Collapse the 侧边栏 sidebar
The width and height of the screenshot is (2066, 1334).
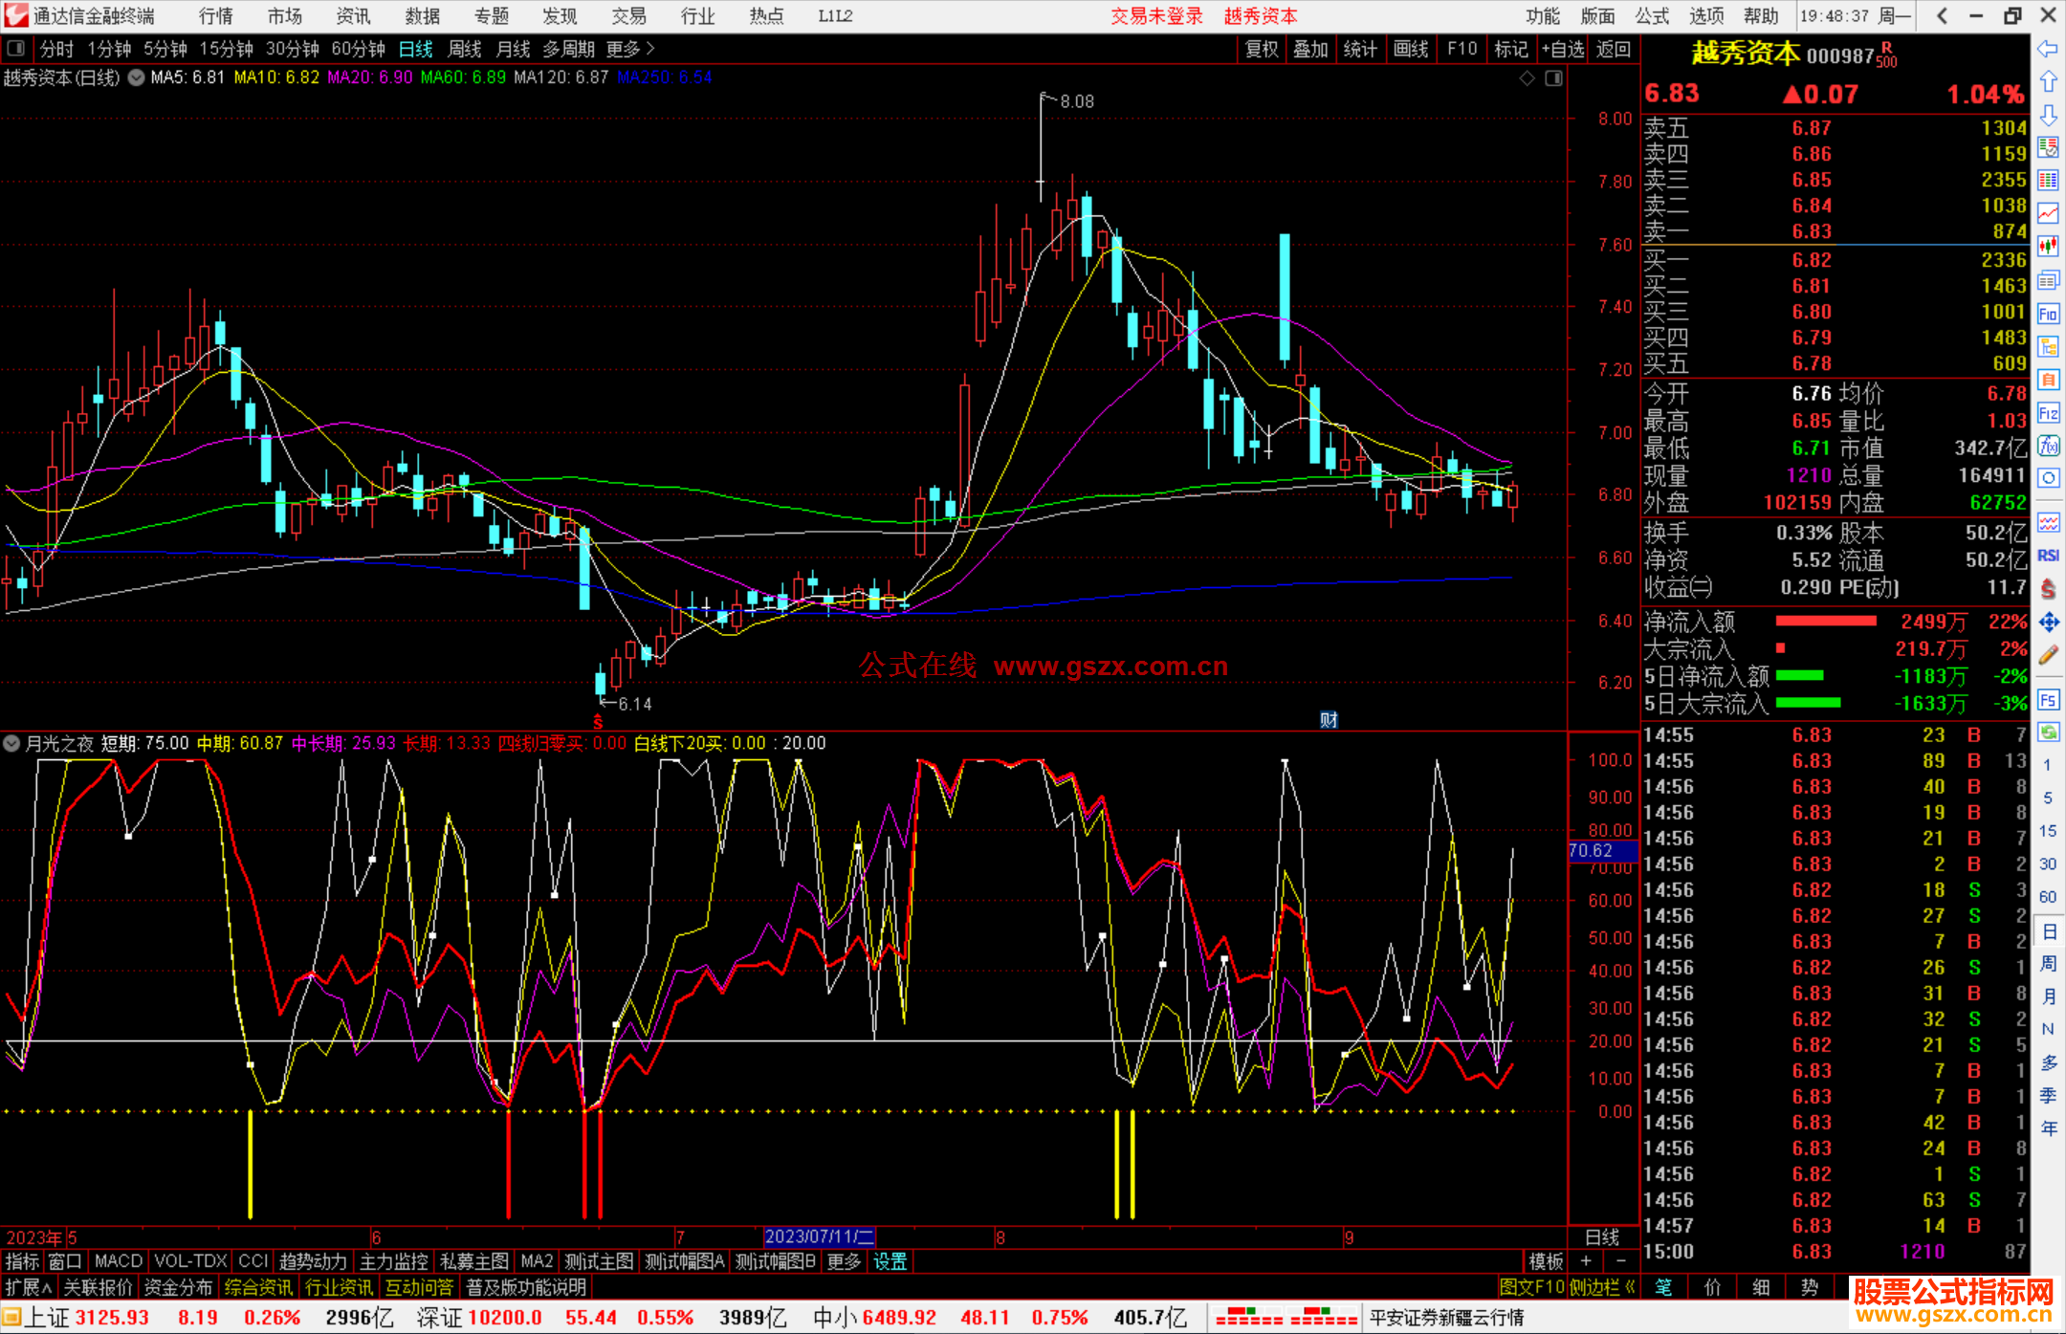pos(1602,1287)
